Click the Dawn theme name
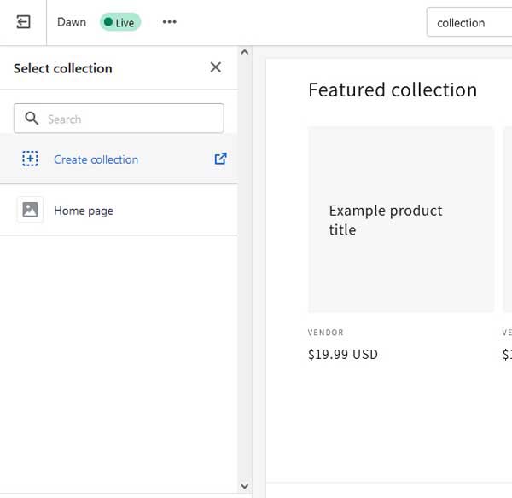512x498 pixels. (x=72, y=22)
